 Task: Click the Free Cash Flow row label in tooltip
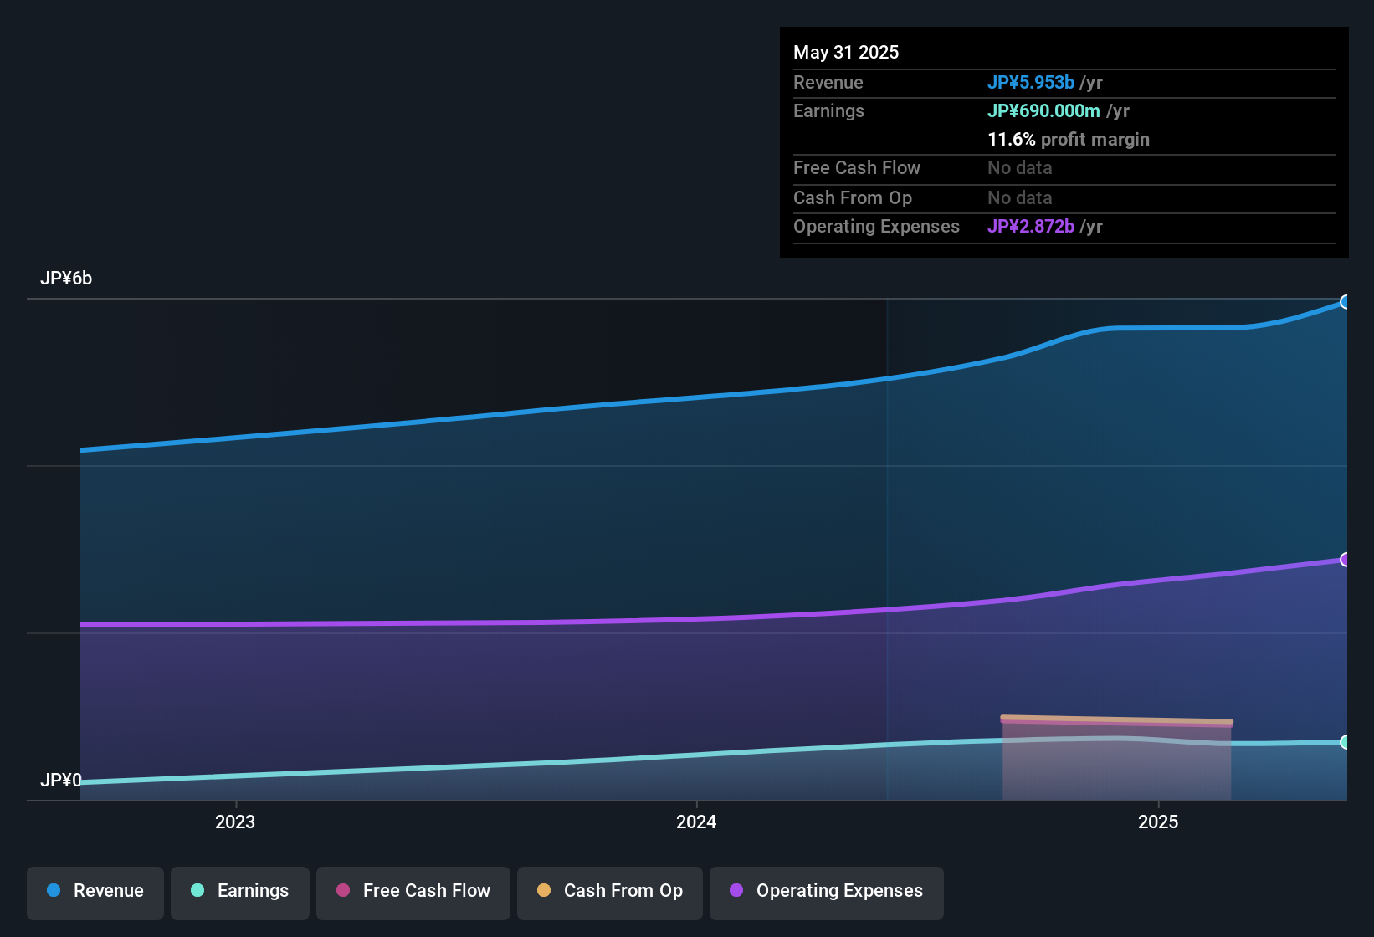[857, 167]
